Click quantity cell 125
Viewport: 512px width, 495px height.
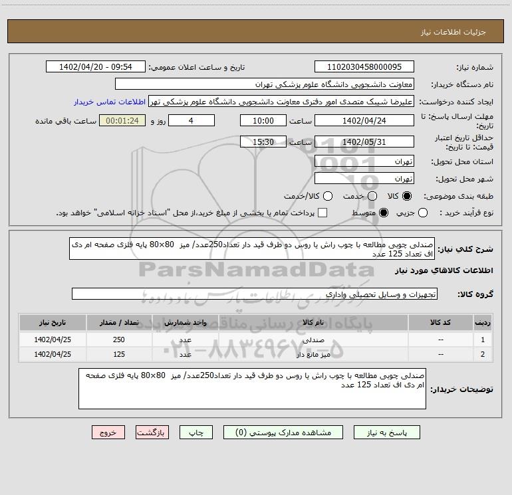[x=119, y=354]
